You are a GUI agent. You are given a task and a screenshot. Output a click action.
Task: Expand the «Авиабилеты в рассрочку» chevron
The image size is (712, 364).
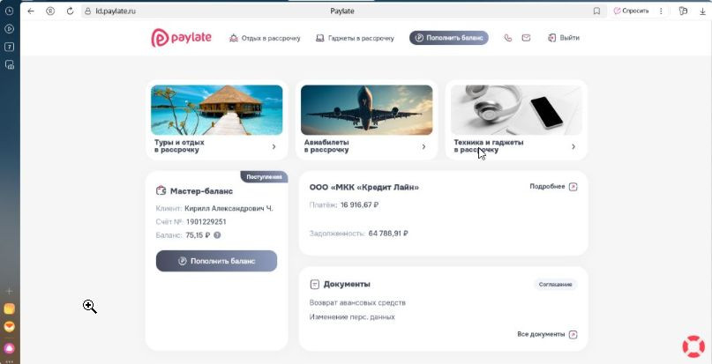pos(423,146)
